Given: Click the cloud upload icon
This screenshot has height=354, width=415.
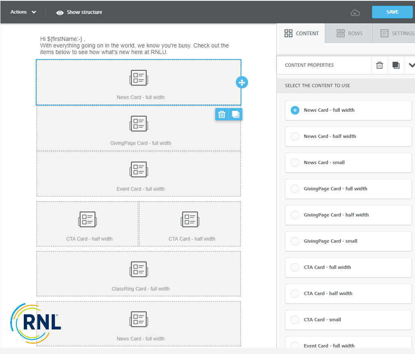Looking at the screenshot, I should (x=355, y=13).
